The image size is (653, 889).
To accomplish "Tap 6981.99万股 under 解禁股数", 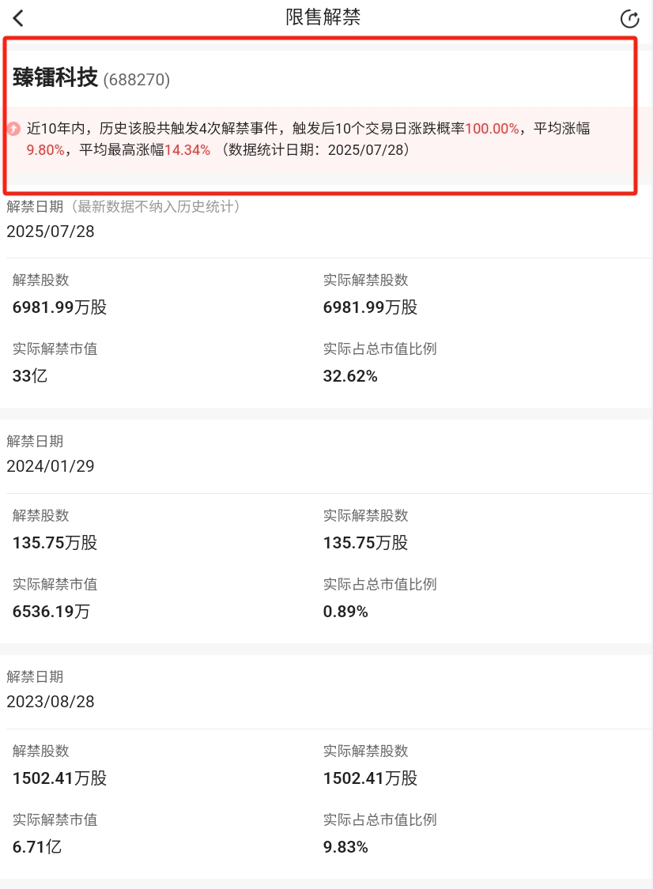I will tap(59, 307).
